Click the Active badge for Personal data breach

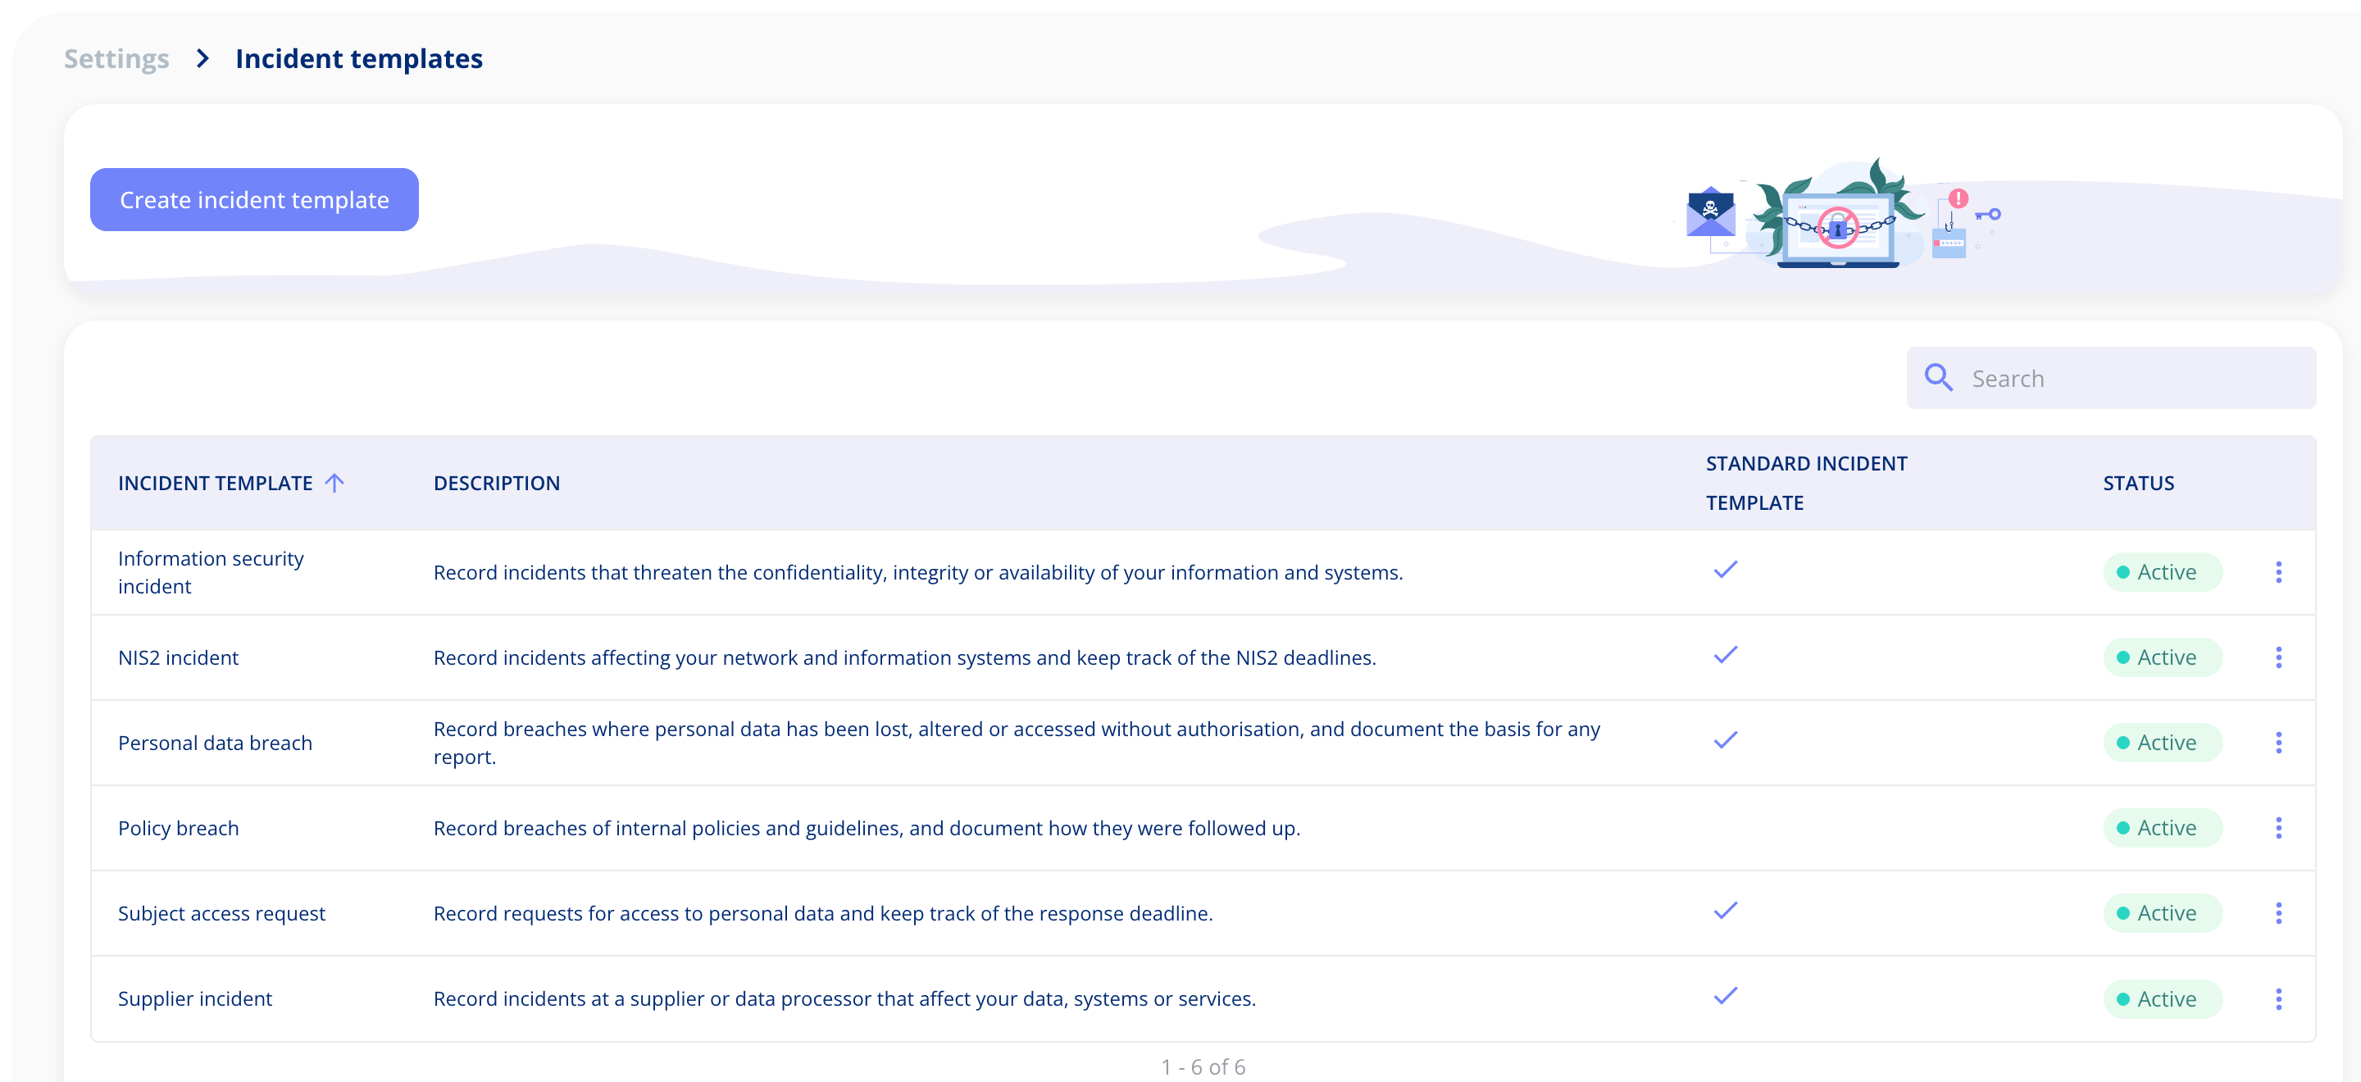(x=2162, y=742)
